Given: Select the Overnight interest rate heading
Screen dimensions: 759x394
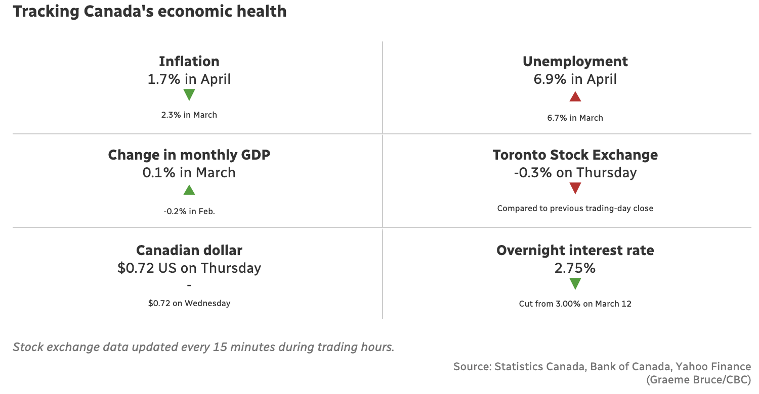Looking at the screenshot, I should [x=575, y=250].
